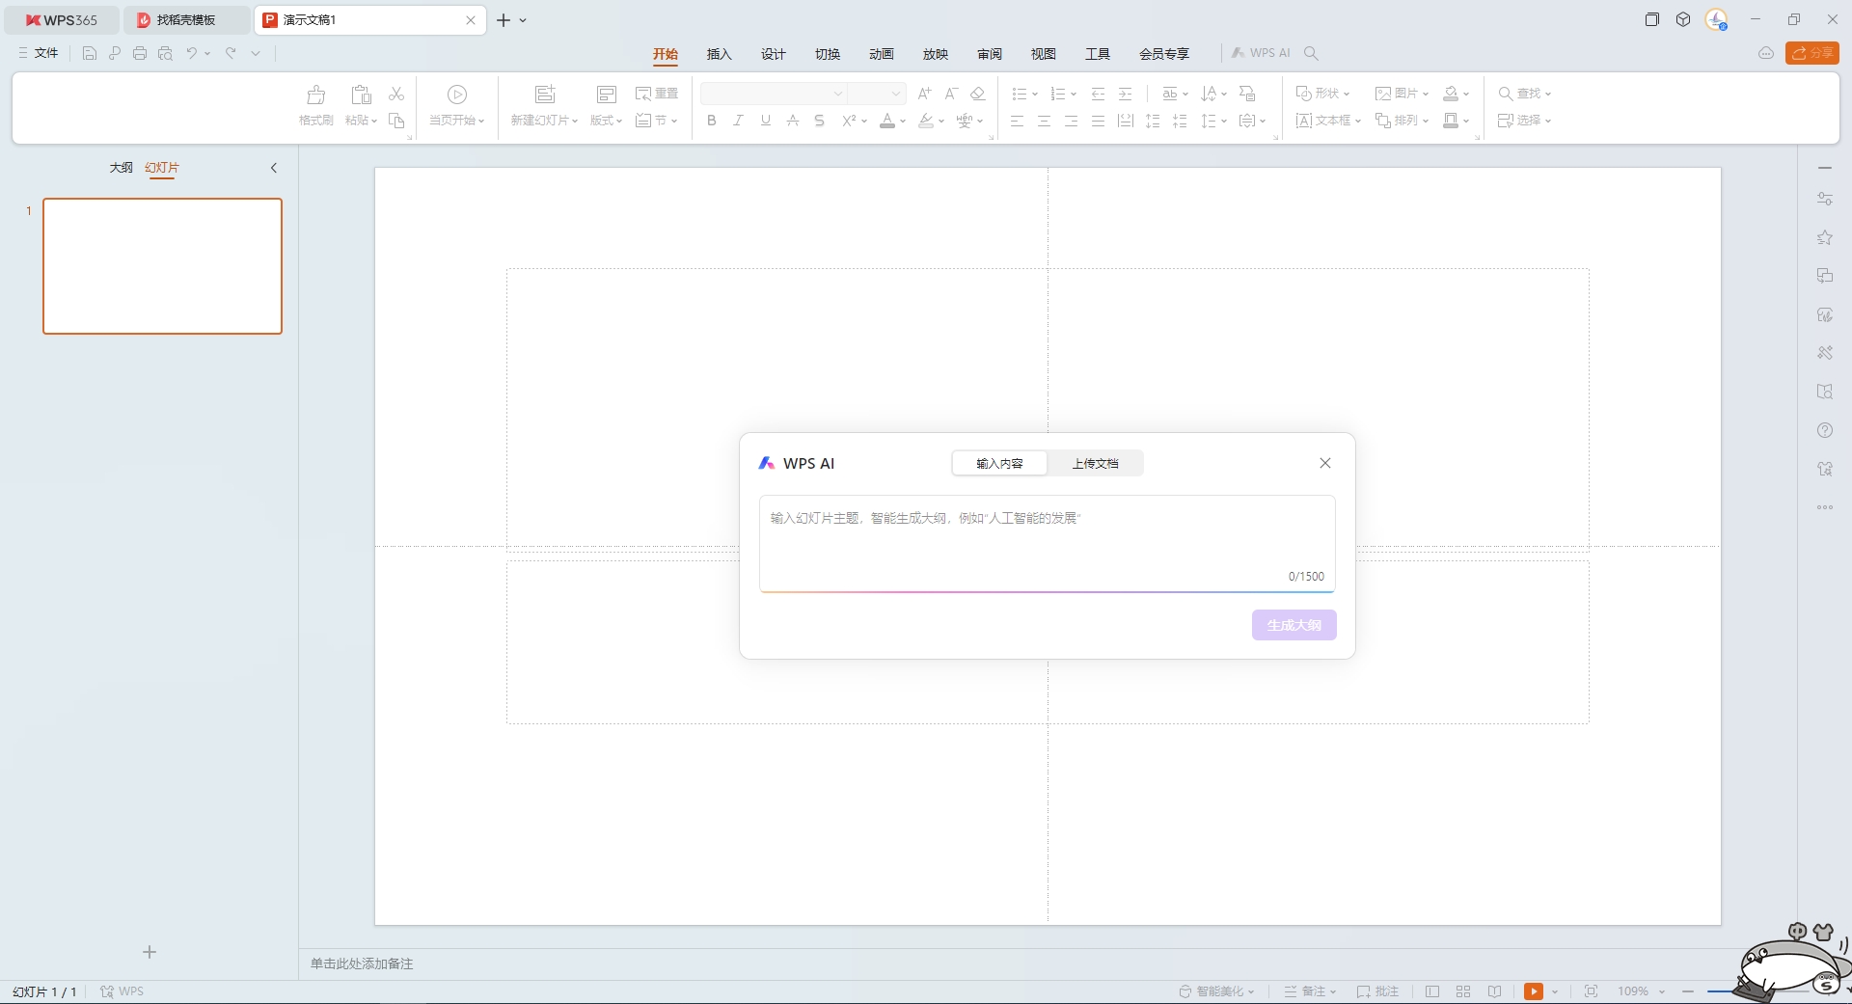Open the File (文件) menu
This screenshot has height=1004, width=1852.
pos(39,53)
